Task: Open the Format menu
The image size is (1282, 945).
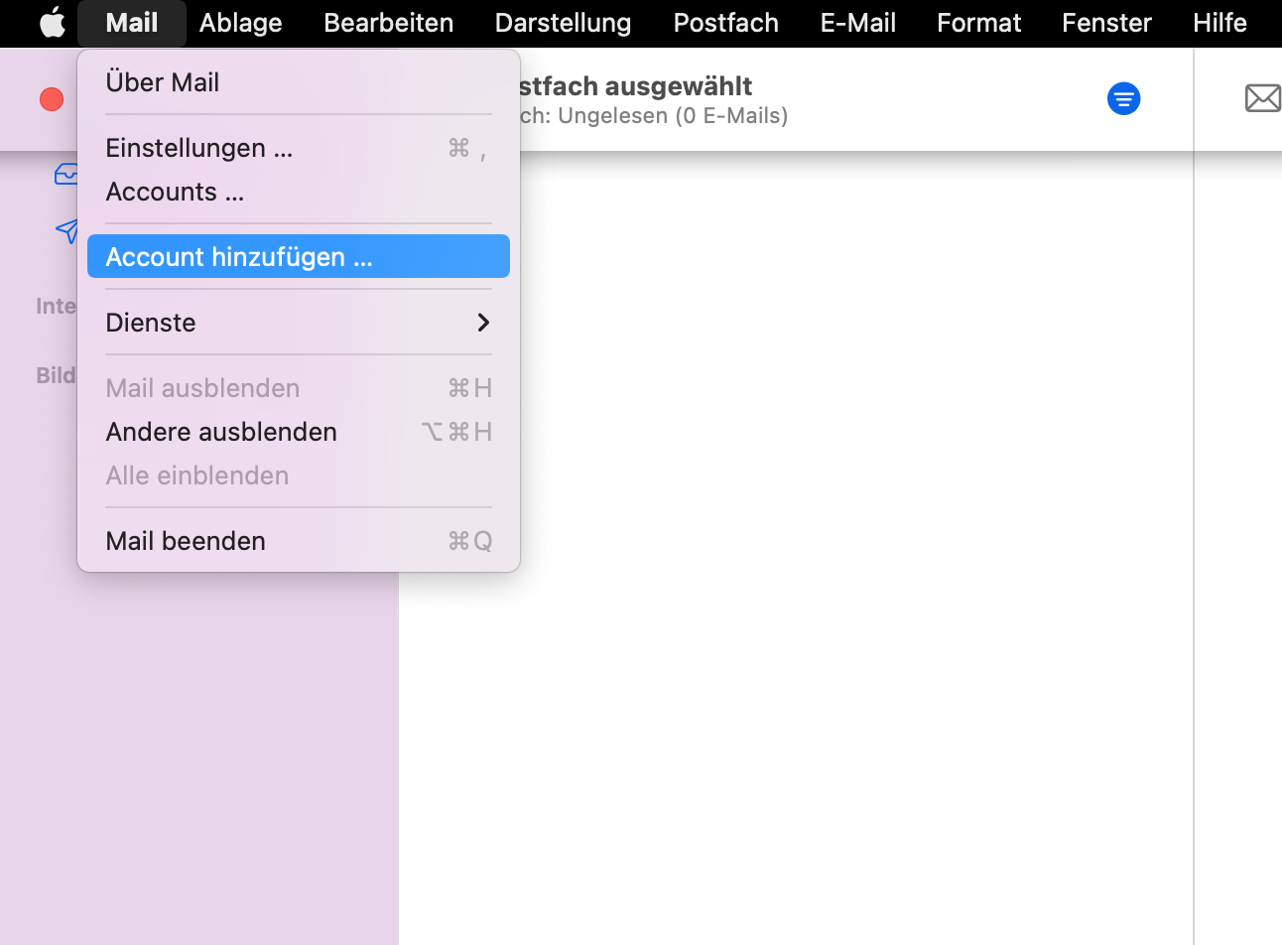Action: coord(978,23)
